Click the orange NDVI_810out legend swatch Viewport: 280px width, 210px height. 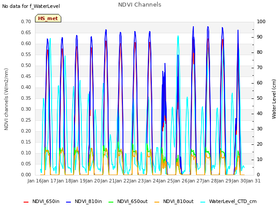(x=157, y=202)
